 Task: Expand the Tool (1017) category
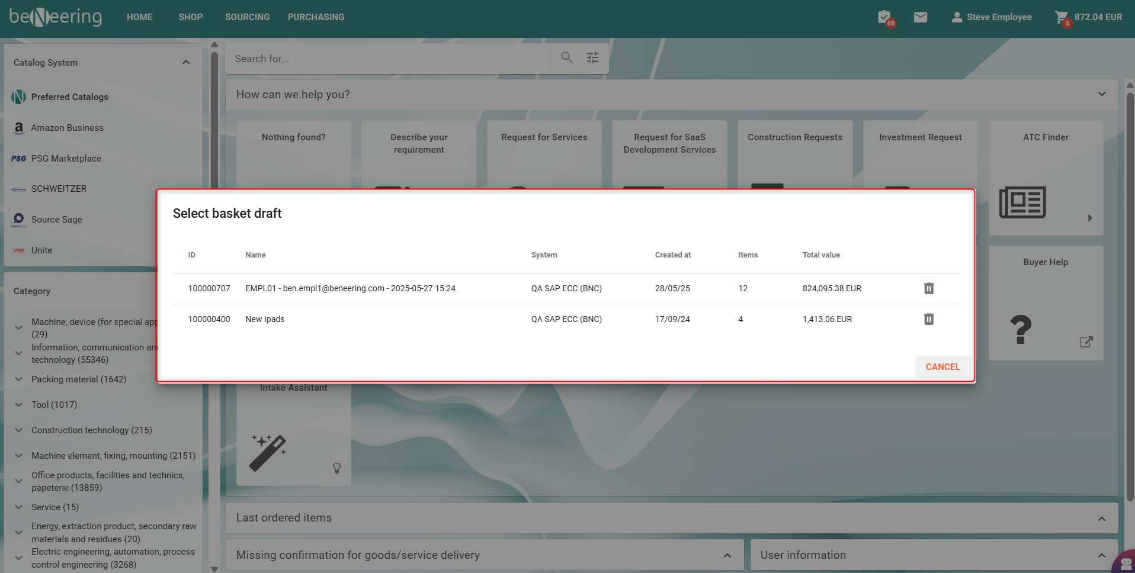pos(19,405)
